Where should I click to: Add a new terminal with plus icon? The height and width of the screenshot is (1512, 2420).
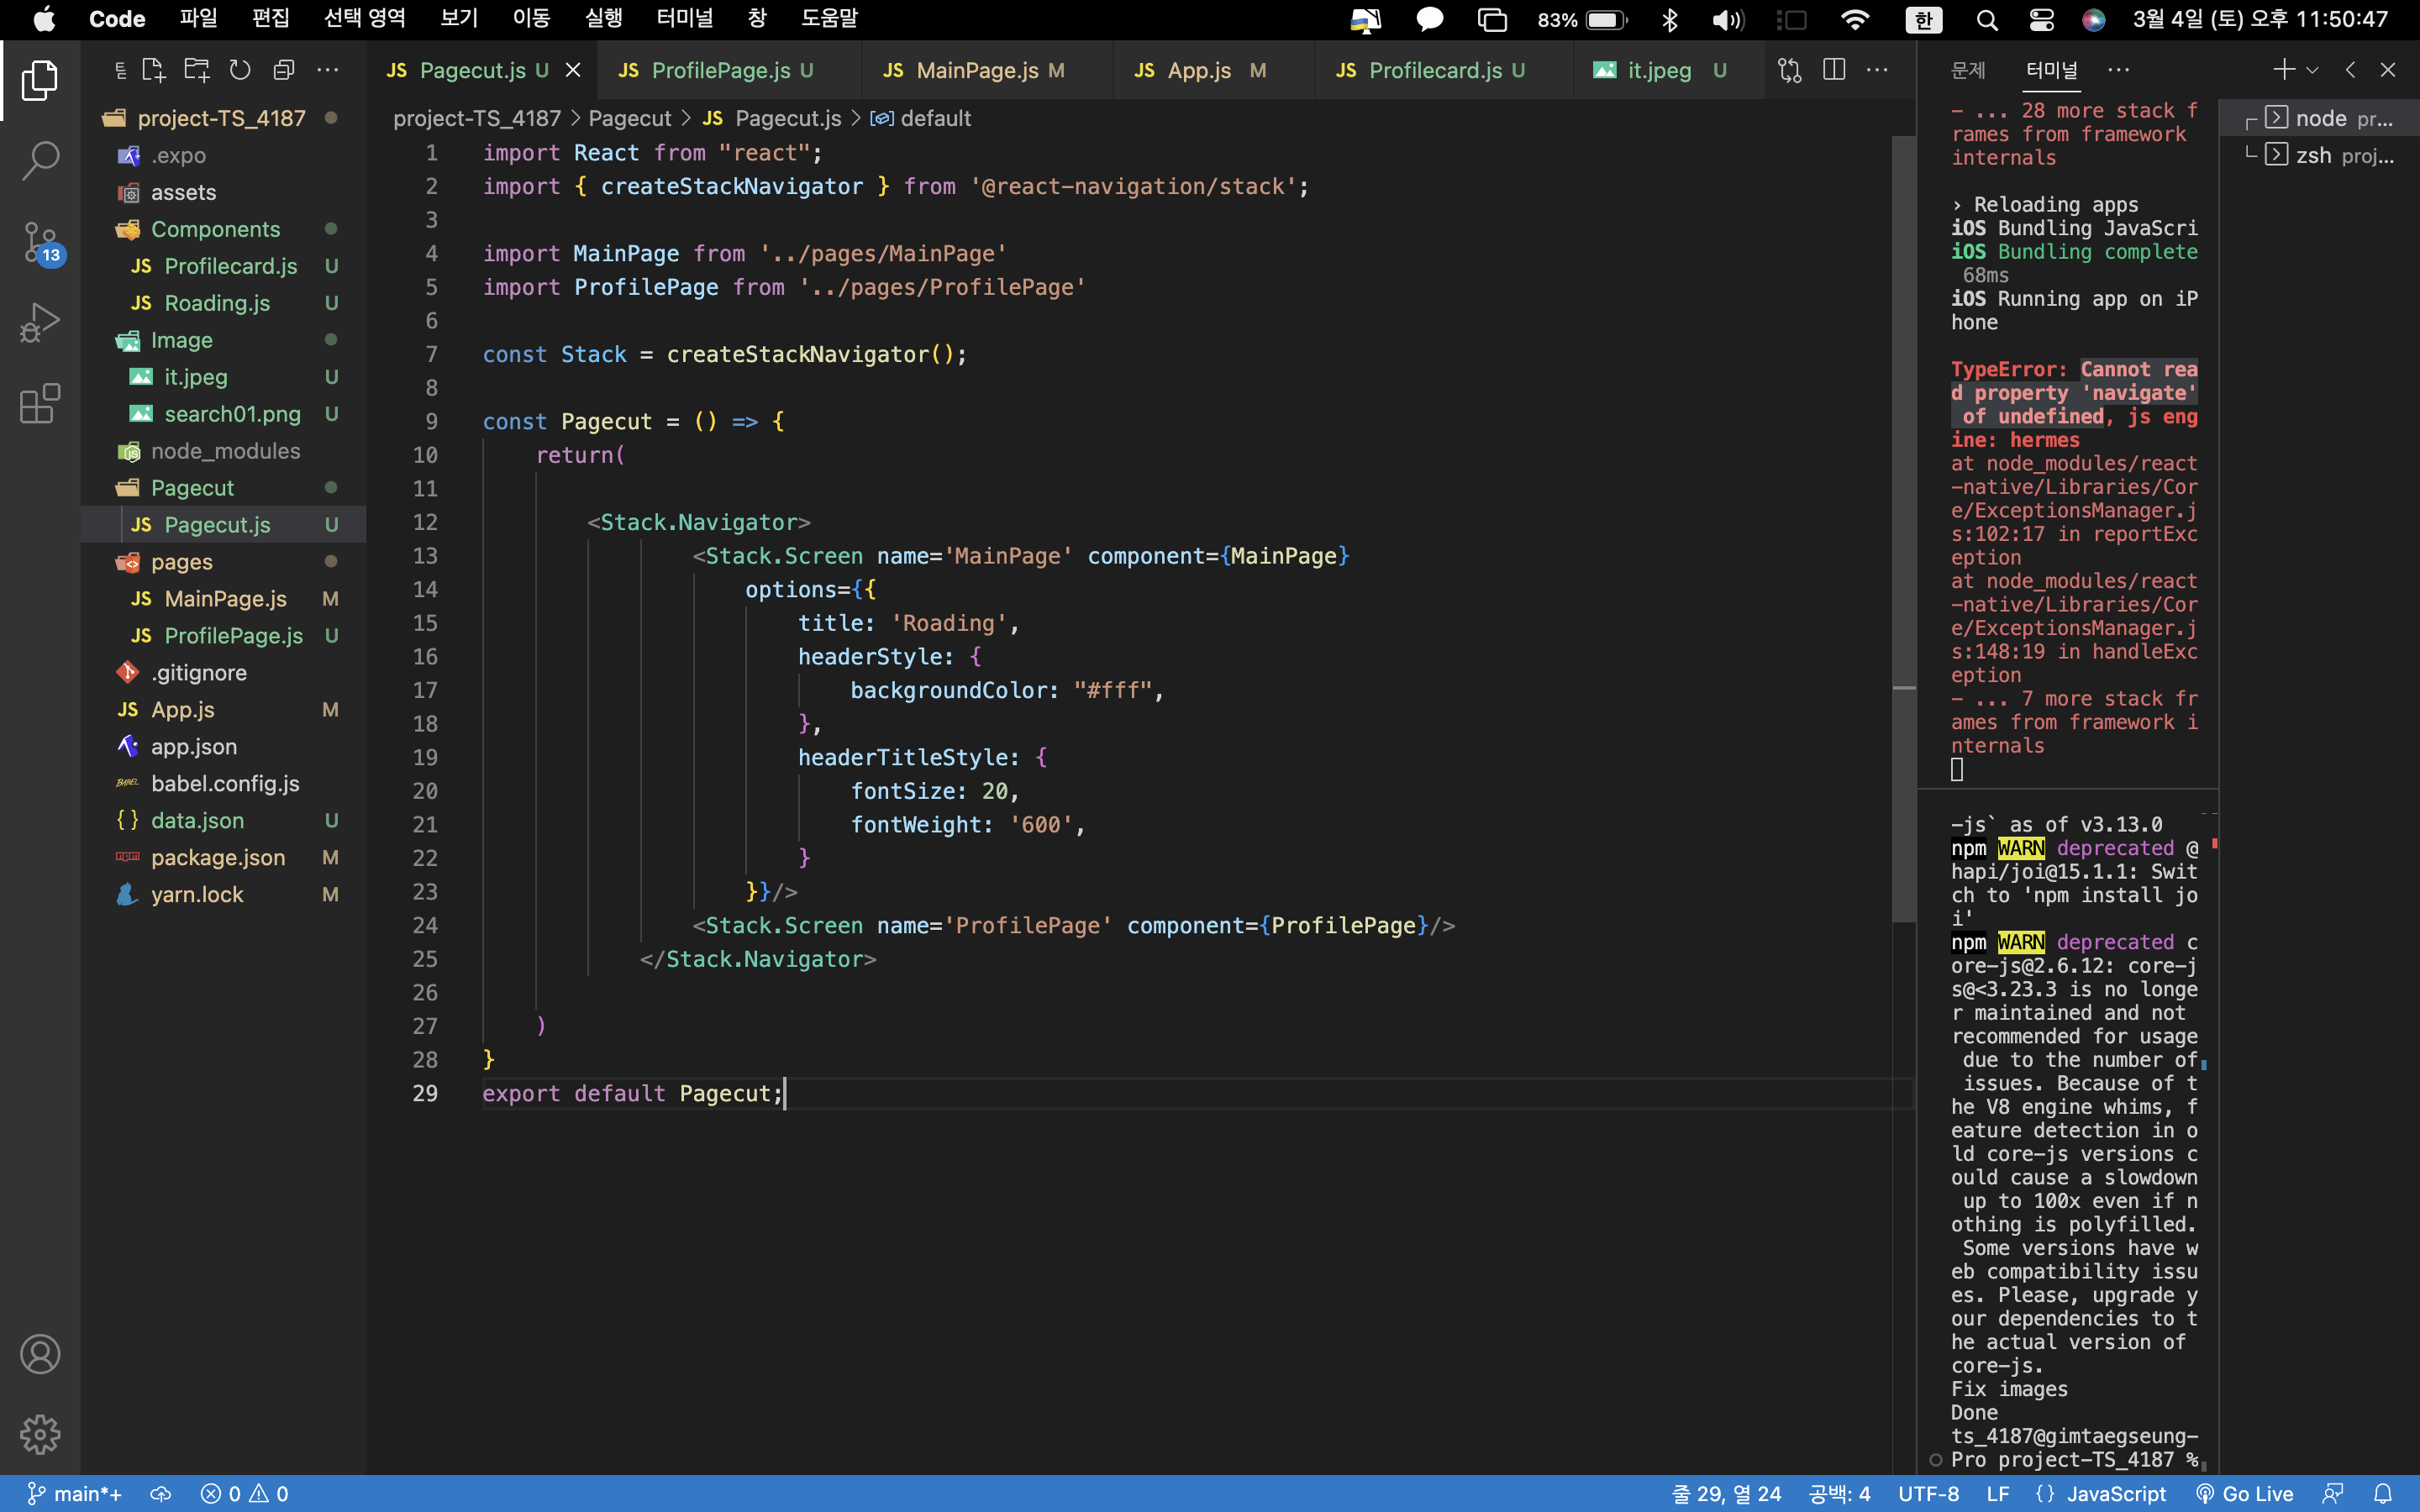click(x=2283, y=70)
